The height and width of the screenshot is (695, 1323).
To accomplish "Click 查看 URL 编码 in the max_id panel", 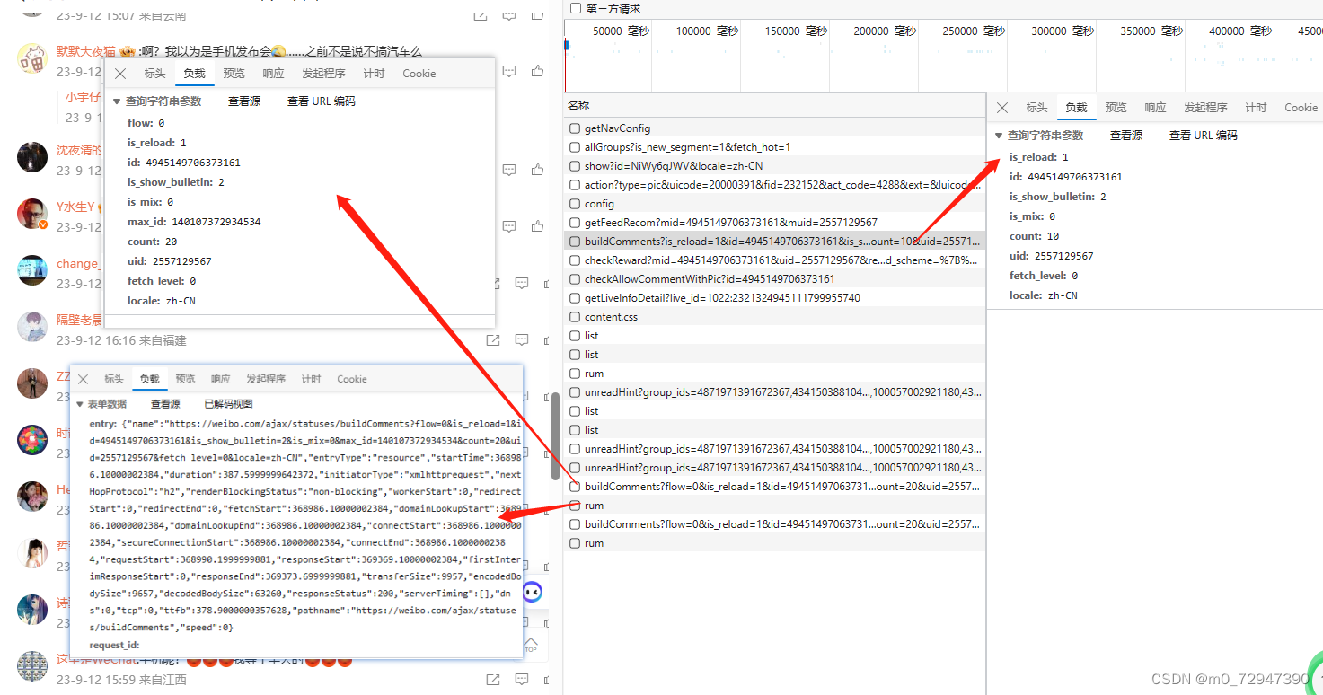I will (322, 101).
